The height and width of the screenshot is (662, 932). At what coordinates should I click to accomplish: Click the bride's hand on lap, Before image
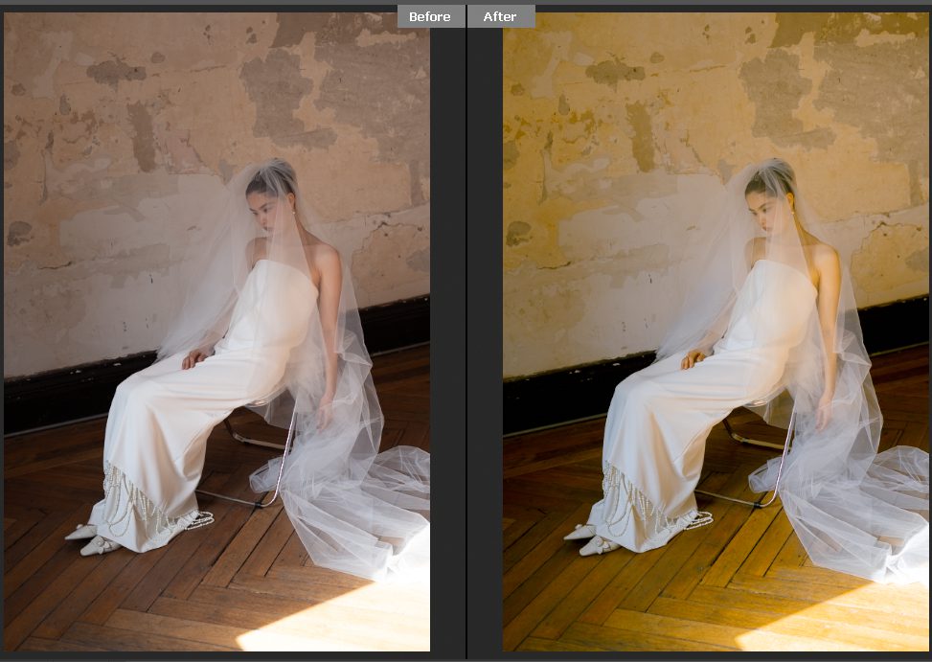coord(197,358)
